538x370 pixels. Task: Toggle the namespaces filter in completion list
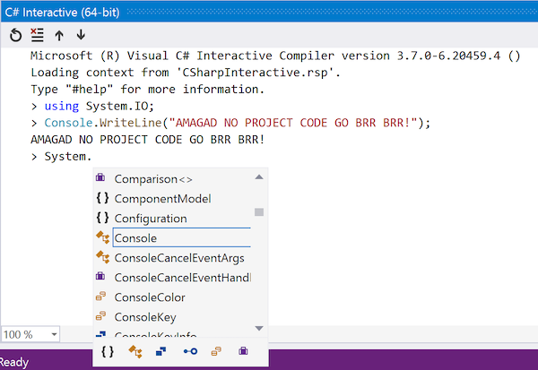(x=108, y=351)
